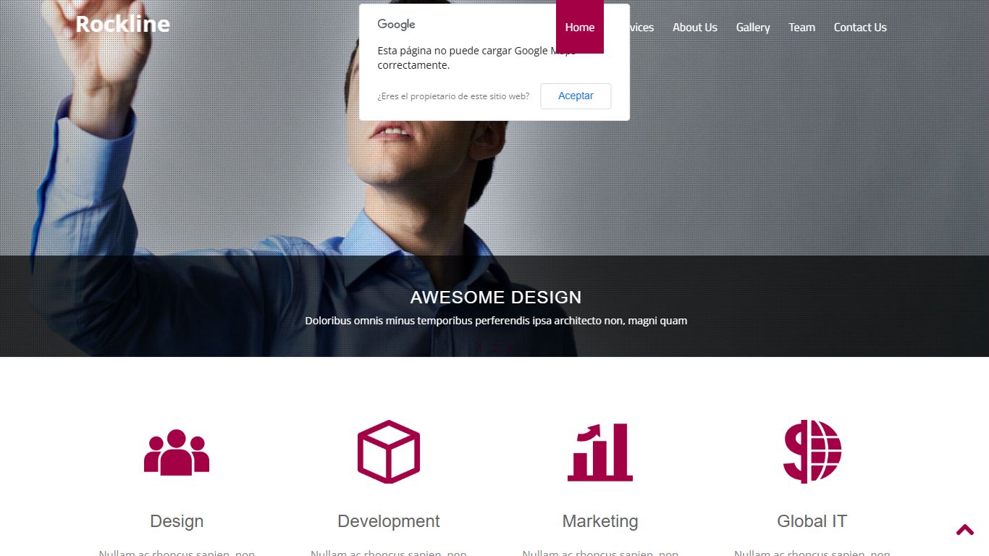The width and height of the screenshot is (989, 556).
Task: Open the Home menu item
Action: pos(579,28)
